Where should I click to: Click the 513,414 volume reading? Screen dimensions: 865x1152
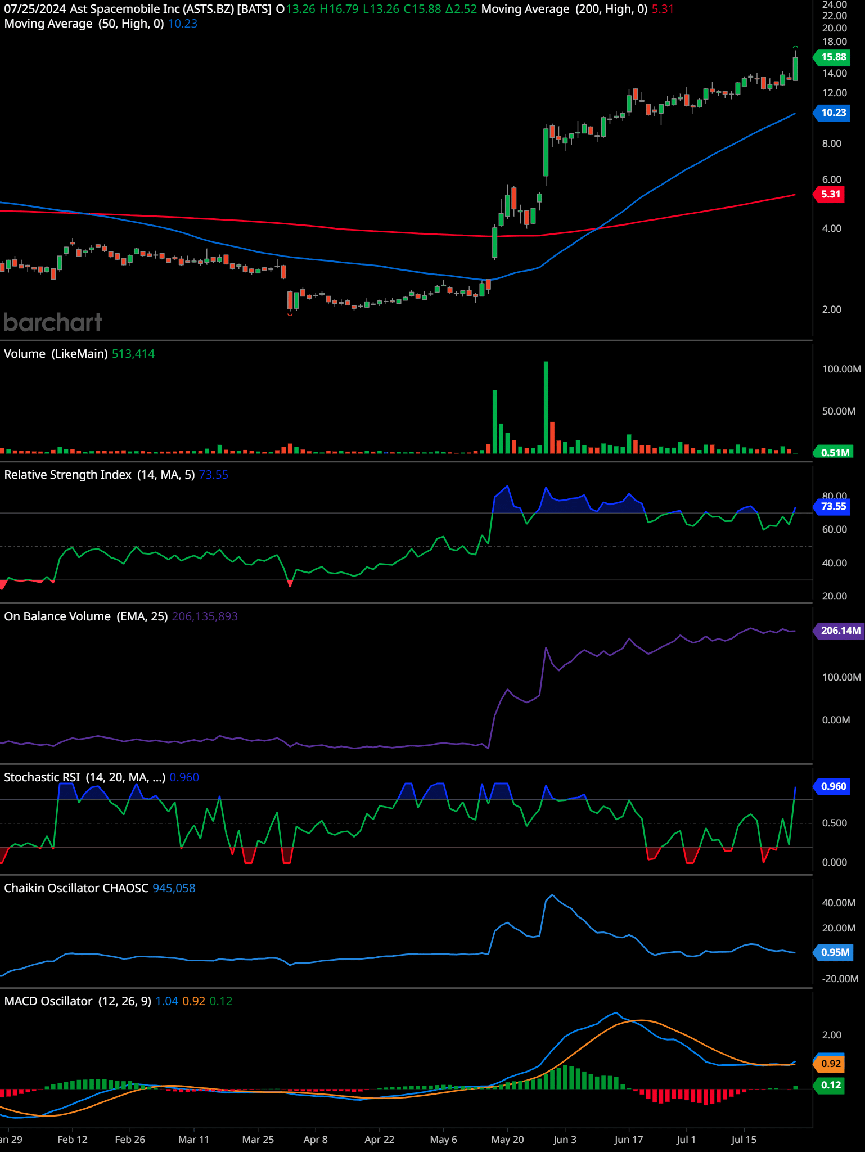133,354
